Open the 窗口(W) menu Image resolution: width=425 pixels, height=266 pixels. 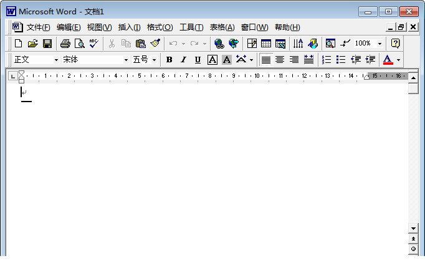(254, 27)
